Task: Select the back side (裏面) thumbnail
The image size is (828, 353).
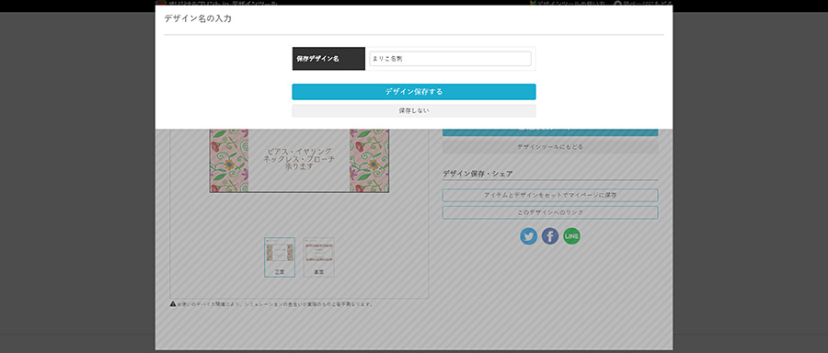Action: [318, 257]
